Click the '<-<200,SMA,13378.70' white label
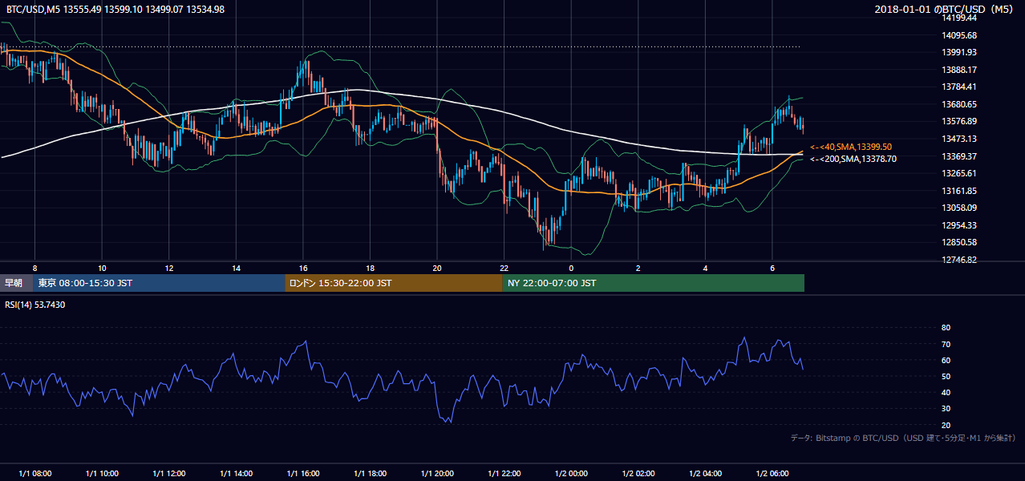 [853, 159]
